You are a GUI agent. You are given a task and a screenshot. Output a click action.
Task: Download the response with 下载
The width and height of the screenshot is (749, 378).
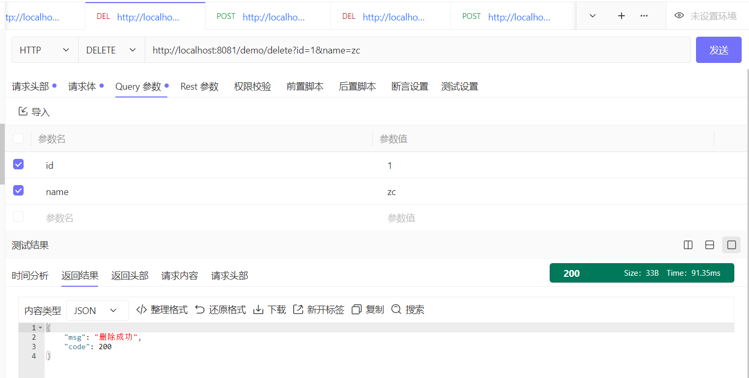click(270, 310)
